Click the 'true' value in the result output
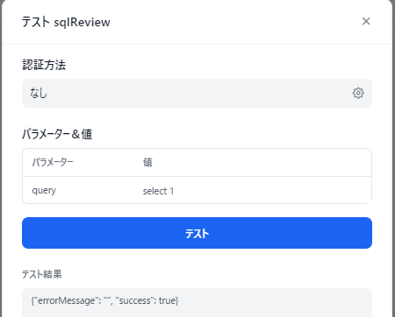 [167, 300]
